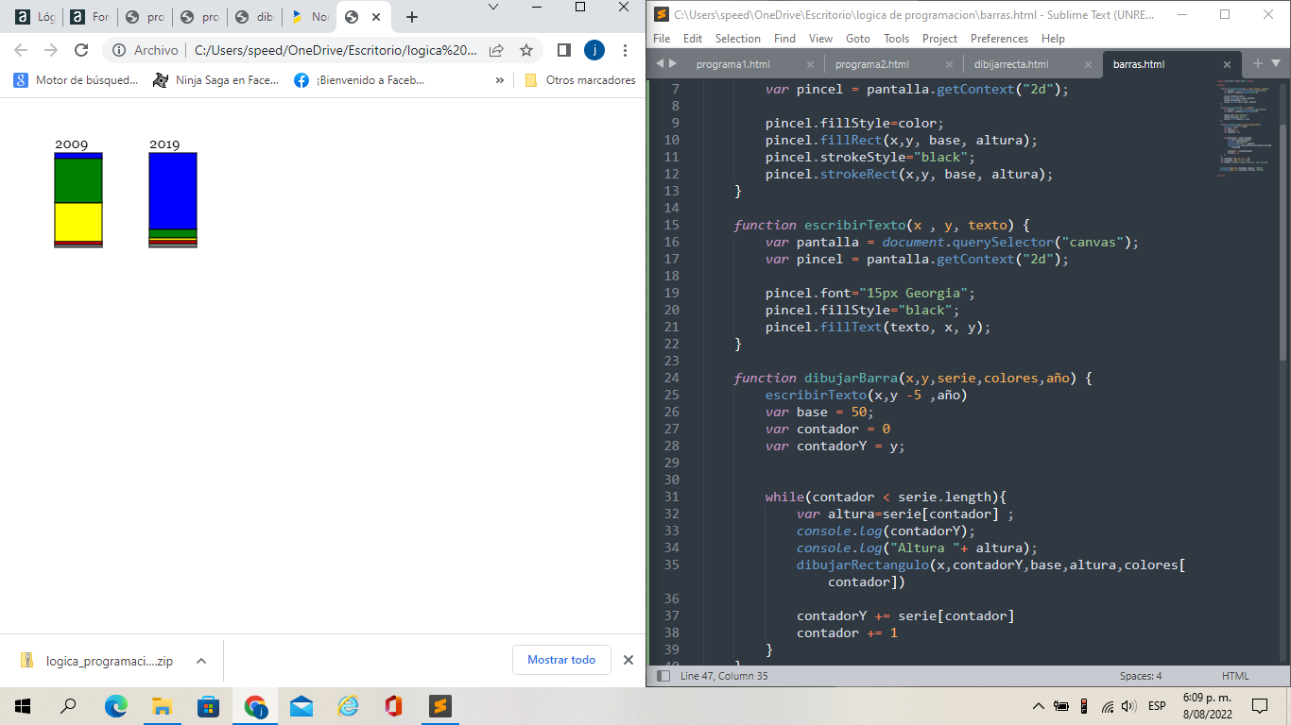The width and height of the screenshot is (1291, 725).
Task: Open the downloaded logica_programaci....zip file
Action: pos(98,661)
